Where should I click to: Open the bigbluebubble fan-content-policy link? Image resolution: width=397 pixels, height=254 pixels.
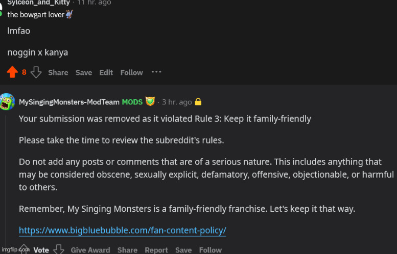(122, 230)
